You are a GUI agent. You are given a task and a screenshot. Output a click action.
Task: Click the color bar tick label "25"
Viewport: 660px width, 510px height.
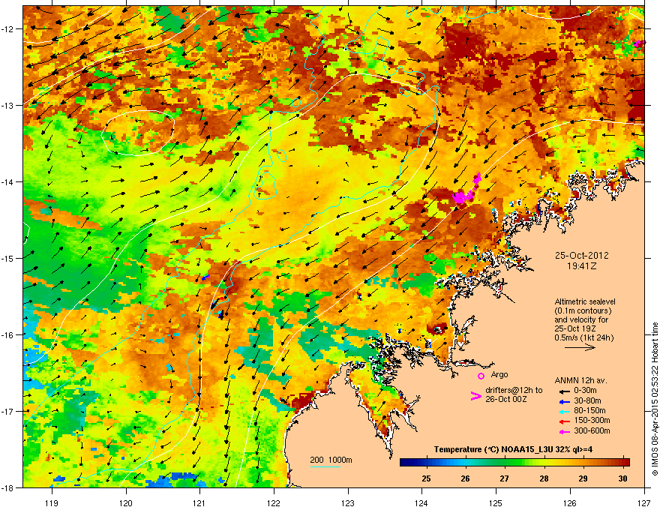coord(426,478)
